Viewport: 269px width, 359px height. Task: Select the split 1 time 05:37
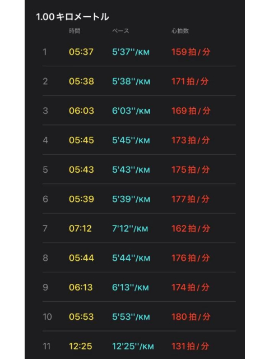(x=81, y=52)
